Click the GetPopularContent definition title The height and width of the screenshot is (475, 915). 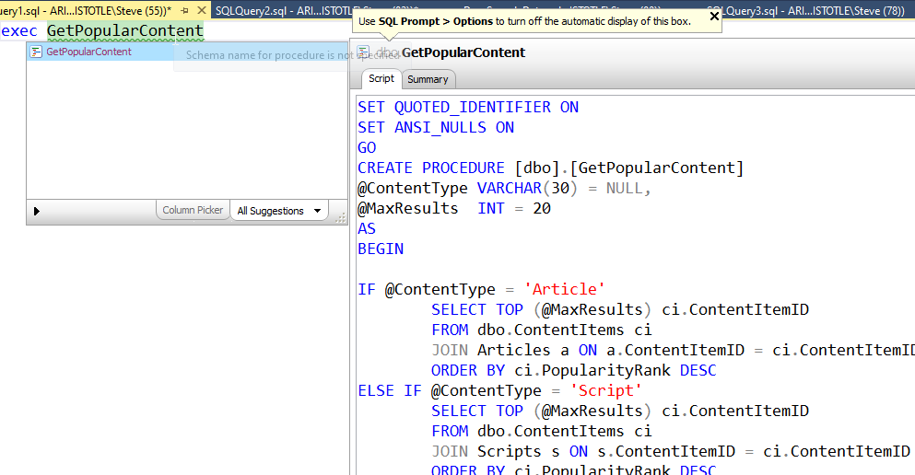coord(463,52)
